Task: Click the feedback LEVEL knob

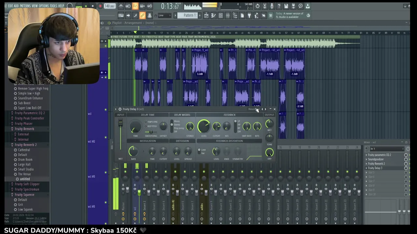Action: (x=204, y=126)
